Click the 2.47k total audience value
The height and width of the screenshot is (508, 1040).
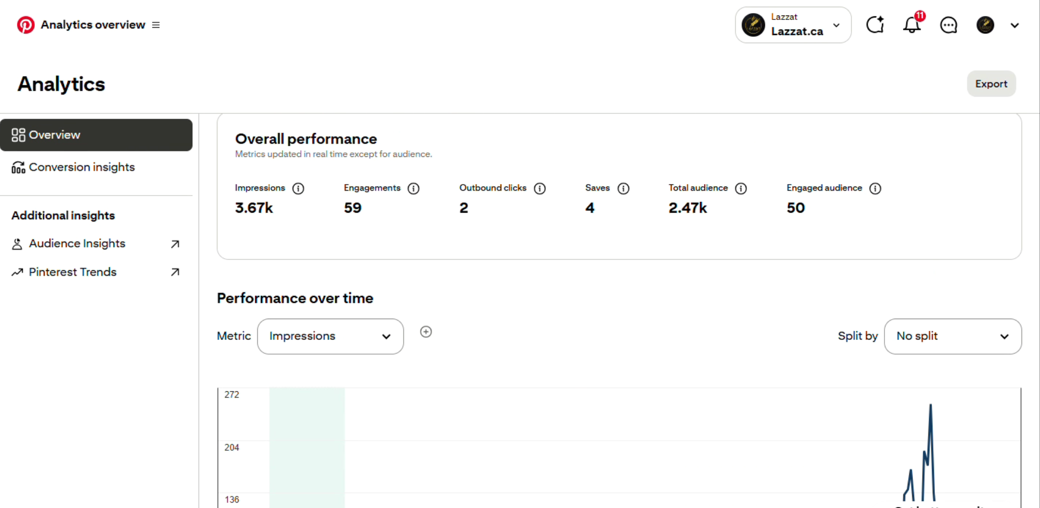(688, 208)
